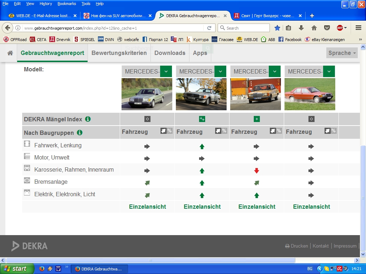366x274 pixels.
Task: Click the home icon in site navigation
Action: point(10,53)
